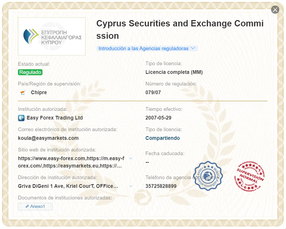Viewport: 286px width, 229px height.
Task: Expand the authorized institution website list
Action: 131,158
